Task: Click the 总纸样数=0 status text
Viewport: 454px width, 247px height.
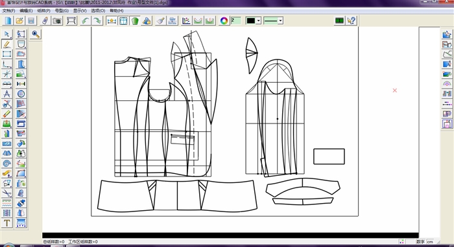Action: pyautogui.click(x=54, y=242)
